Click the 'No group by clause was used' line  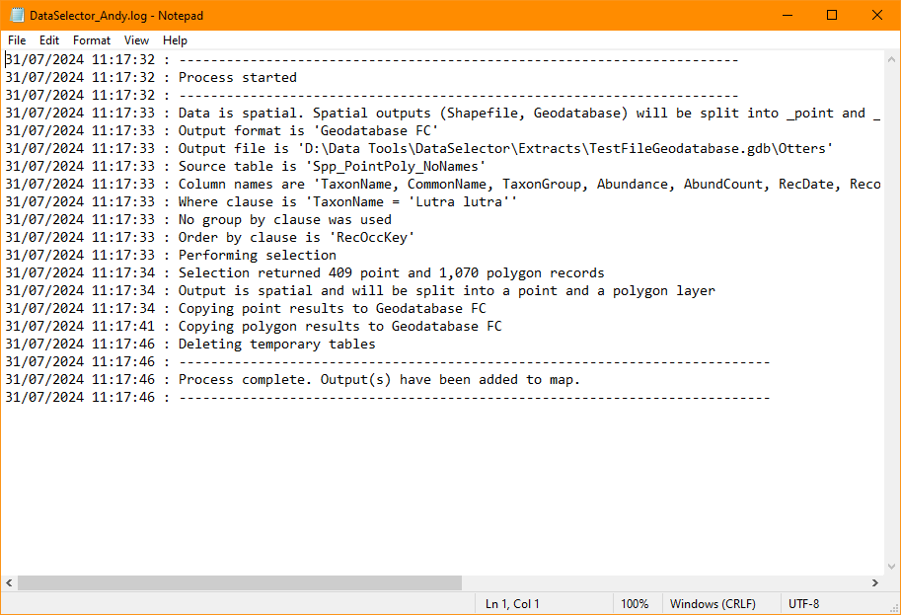click(198, 220)
